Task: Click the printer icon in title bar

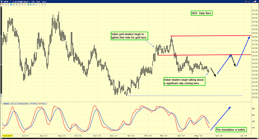Action: (246, 2)
